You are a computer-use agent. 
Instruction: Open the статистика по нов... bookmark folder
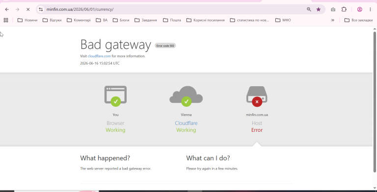tap(249, 20)
